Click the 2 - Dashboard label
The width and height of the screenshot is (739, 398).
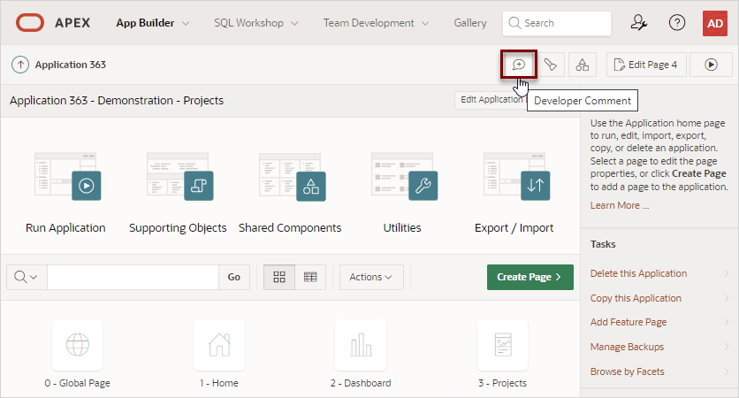361,383
